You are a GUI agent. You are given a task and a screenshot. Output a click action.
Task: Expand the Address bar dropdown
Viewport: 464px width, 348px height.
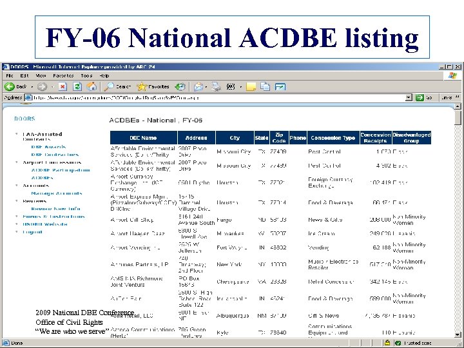click(409, 97)
